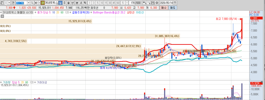Screen dimensions: 265x100
Task: Click the 상한선 upper band legend
Action: pyautogui.click(x=131, y=12)
